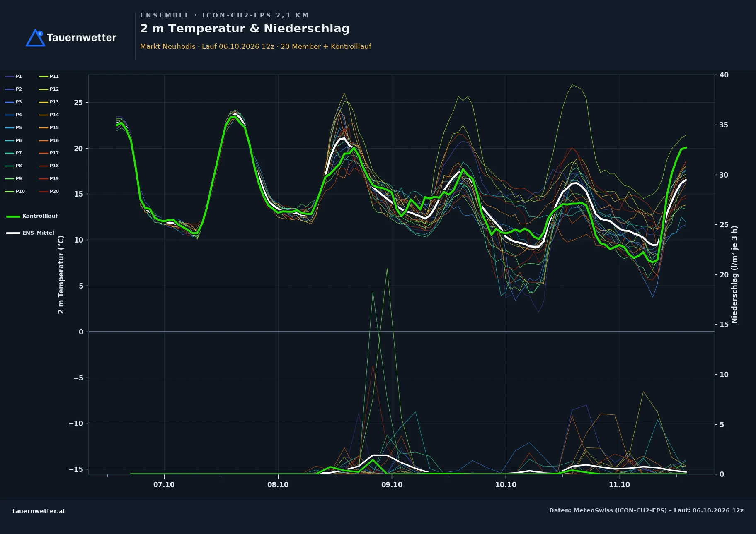Click the Tauernwetter mountain logo icon
Screen dimensions: 756x534
coord(35,38)
